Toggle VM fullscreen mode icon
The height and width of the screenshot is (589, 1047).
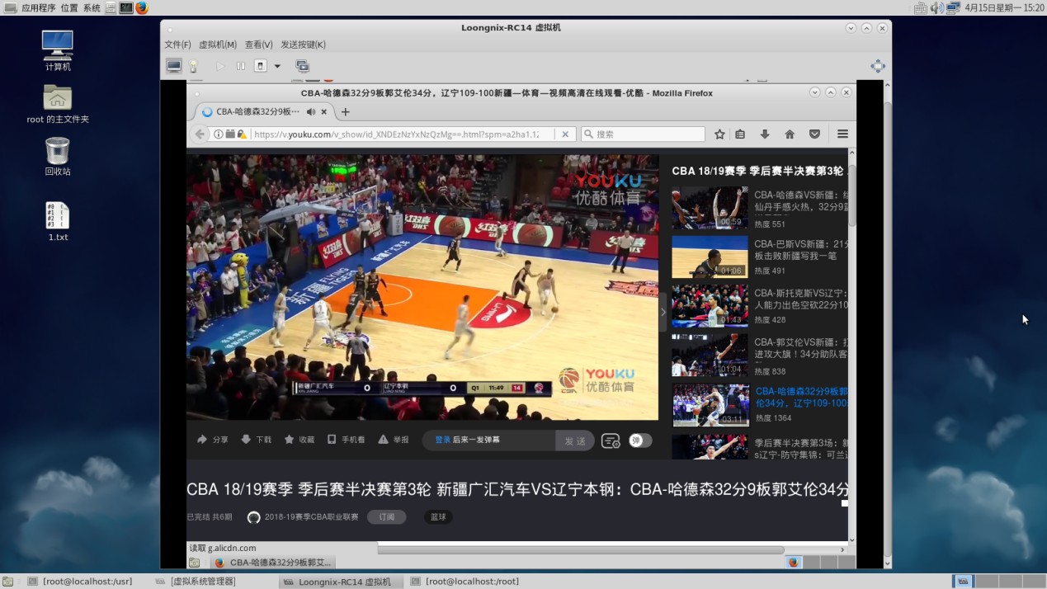tap(878, 66)
